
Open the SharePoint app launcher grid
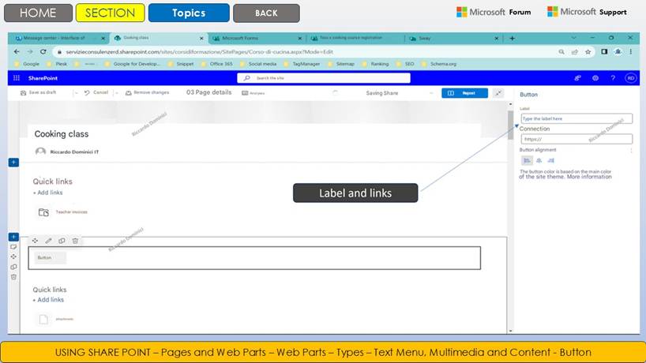17,78
